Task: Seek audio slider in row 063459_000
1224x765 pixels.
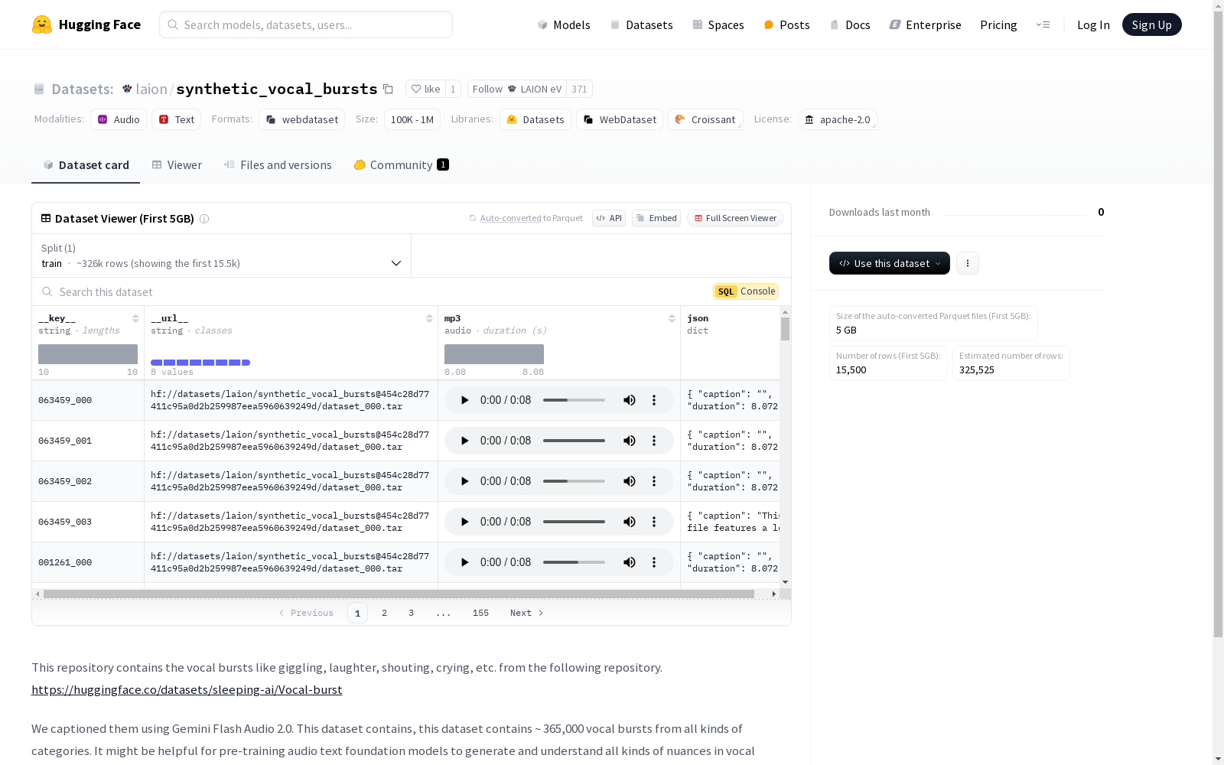Action: tap(574, 400)
